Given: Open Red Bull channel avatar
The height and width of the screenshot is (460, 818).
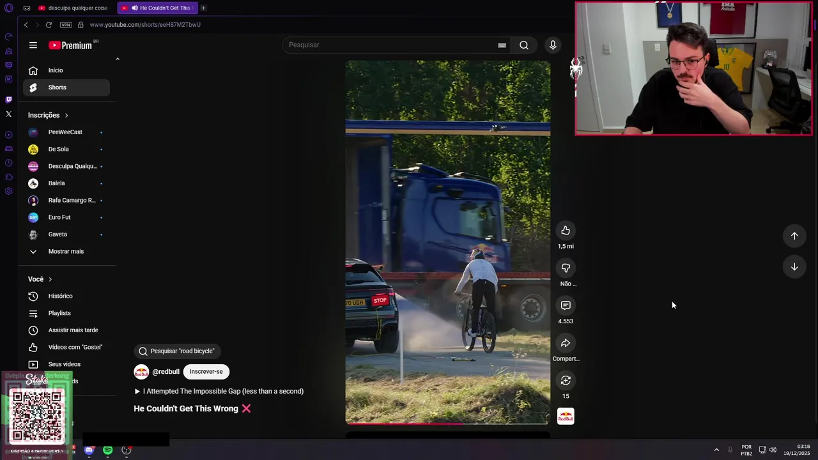Looking at the screenshot, I should pyautogui.click(x=141, y=372).
